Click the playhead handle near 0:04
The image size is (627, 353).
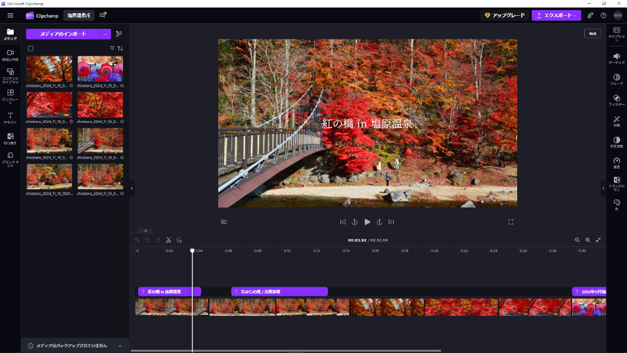click(x=192, y=250)
